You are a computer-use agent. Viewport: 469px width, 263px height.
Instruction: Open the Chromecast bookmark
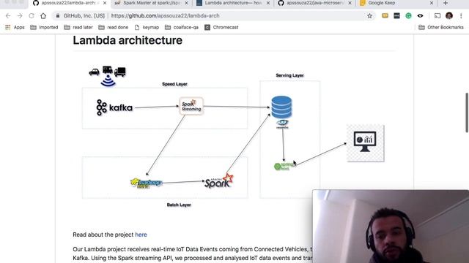click(221, 28)
